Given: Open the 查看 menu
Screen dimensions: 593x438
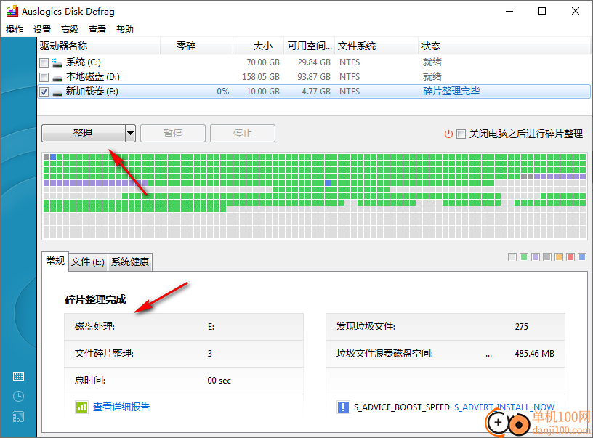Looking at the screenshot, I should point(97,30).
